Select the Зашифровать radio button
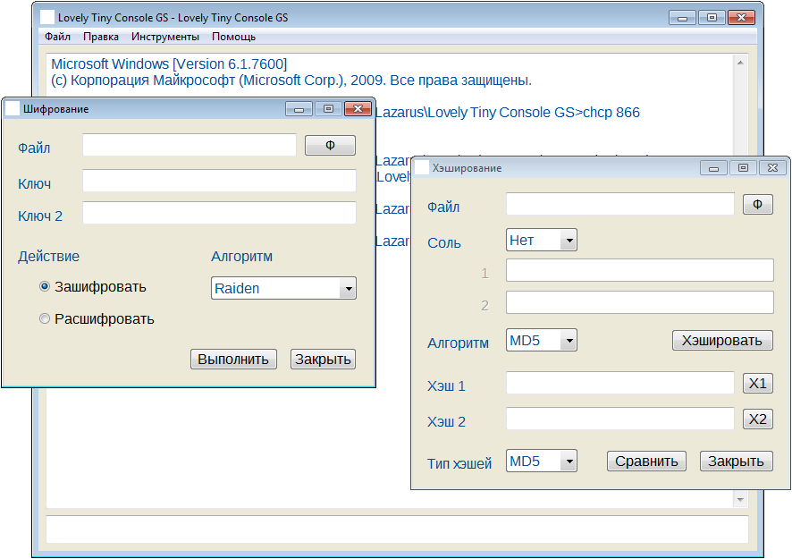Viewport: 792px width, 559px height. pyautogui.click(x=45, y=287)
